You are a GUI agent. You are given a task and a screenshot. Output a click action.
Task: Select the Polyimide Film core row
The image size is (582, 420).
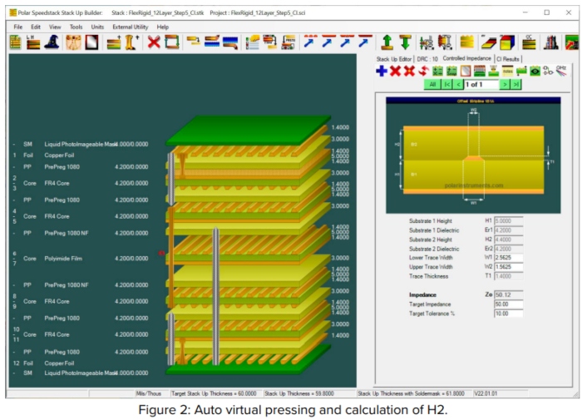[81, 259]
